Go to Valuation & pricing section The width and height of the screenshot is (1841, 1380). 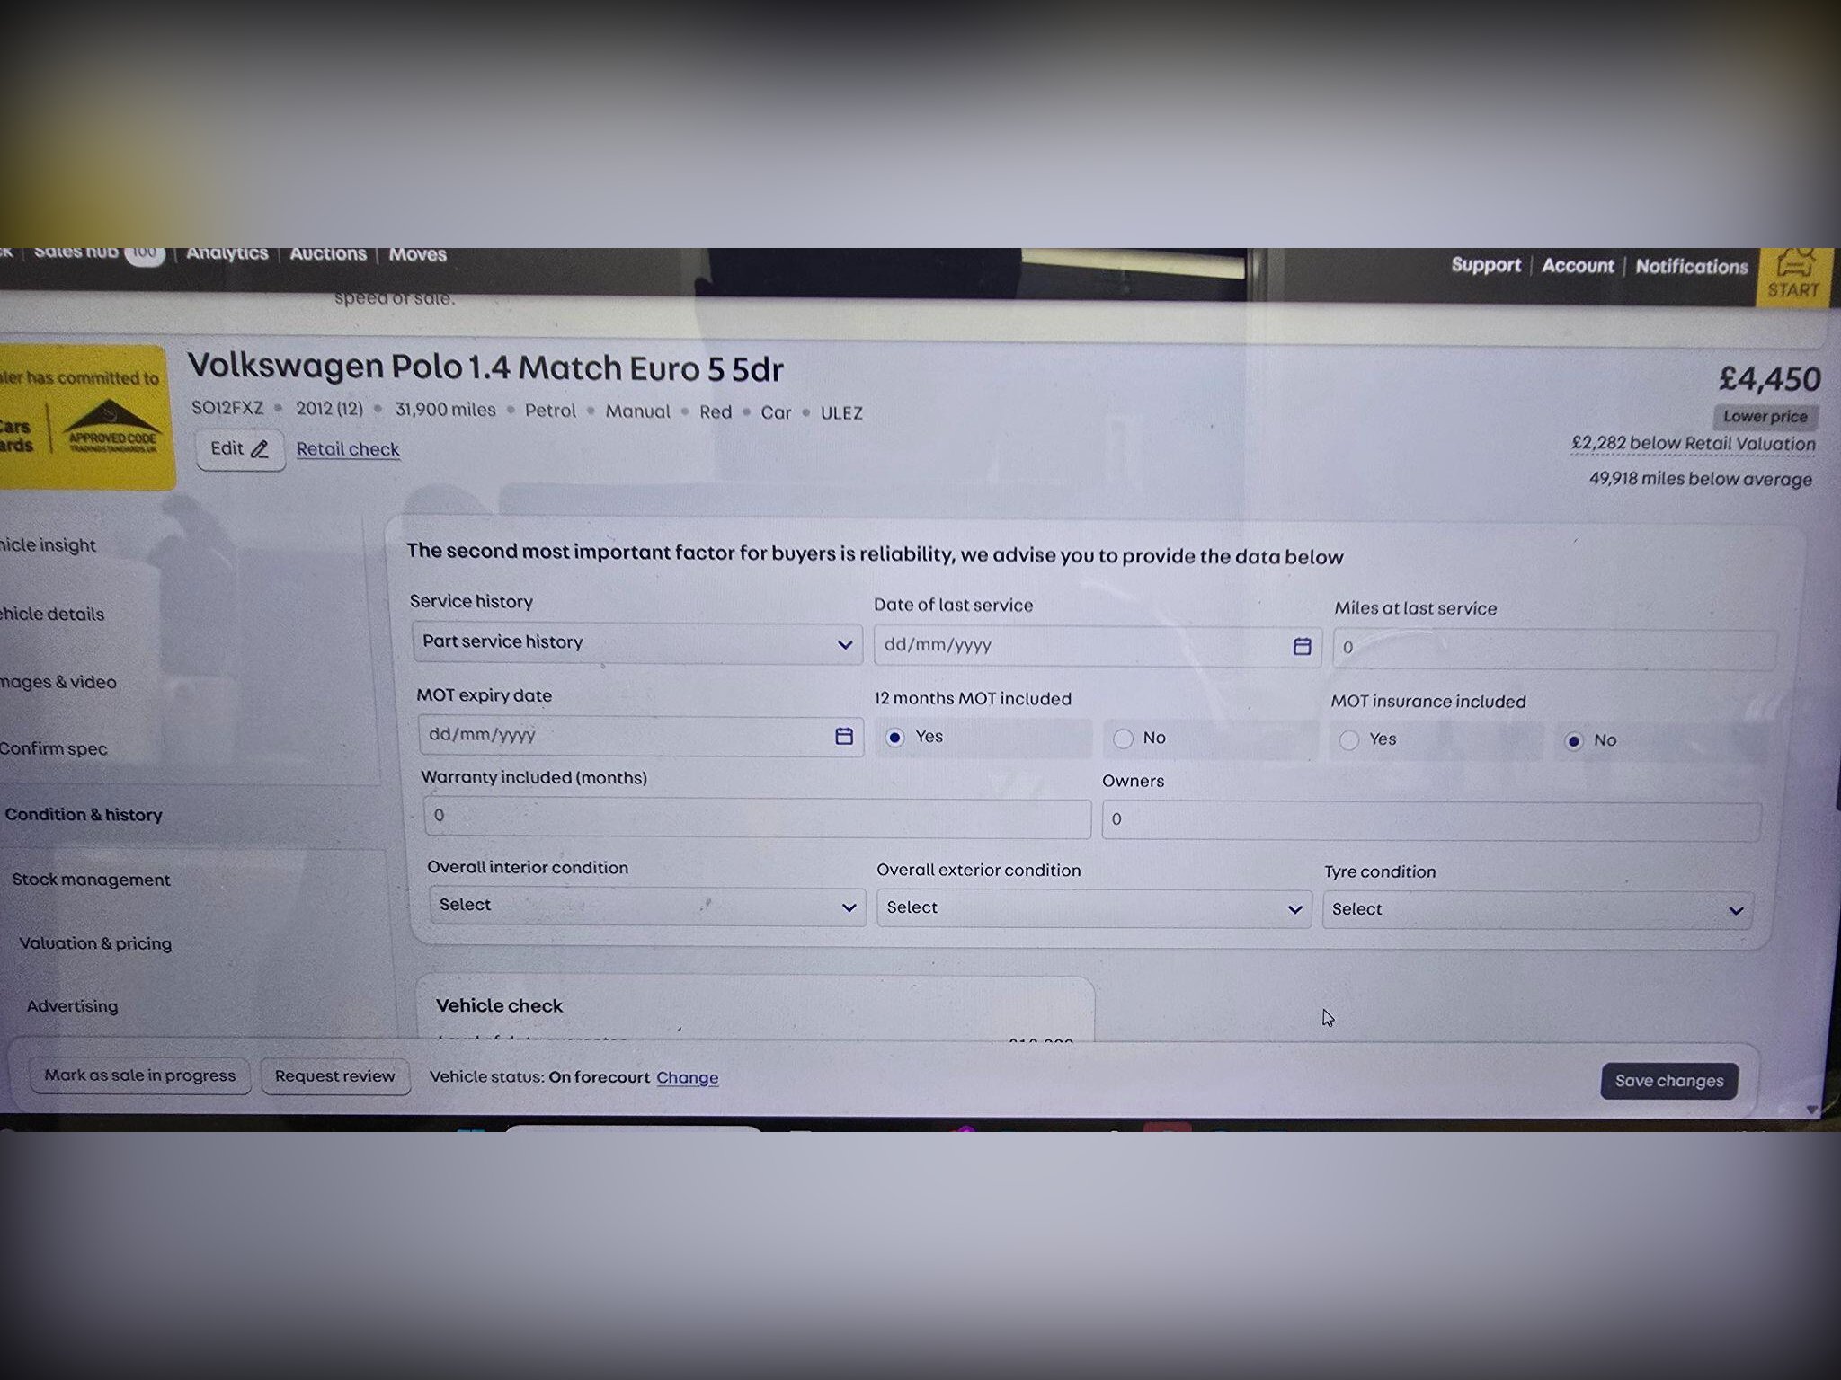[95, 943]
